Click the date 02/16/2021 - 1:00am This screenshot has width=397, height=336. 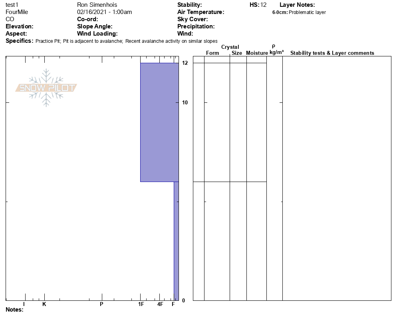(104, 12)
